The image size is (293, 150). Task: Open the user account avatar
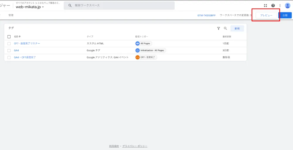pyautogui.click(x=287, y=6)
